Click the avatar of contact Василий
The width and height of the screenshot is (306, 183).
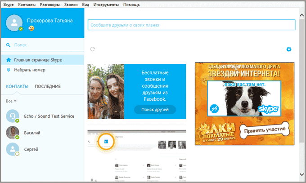(12, 133)
